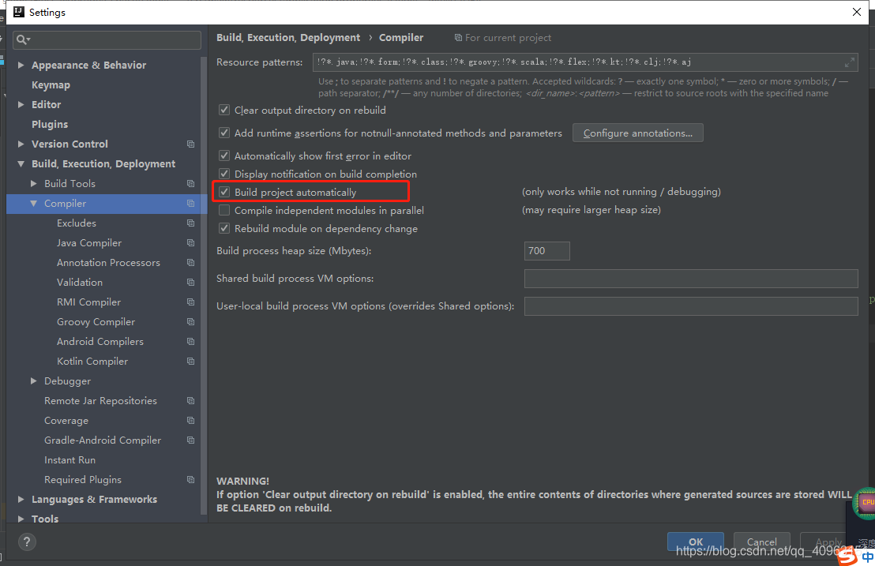This screenshot has width=875, height=566.
Task: Select Instant Run settings
Action: pos(69,460)
